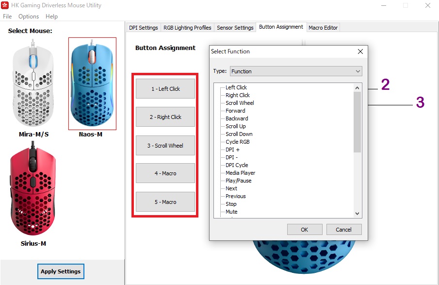Click the 1 - Left Click button
The width and height of the screenshot is (439, 285).
click(165, 88)
